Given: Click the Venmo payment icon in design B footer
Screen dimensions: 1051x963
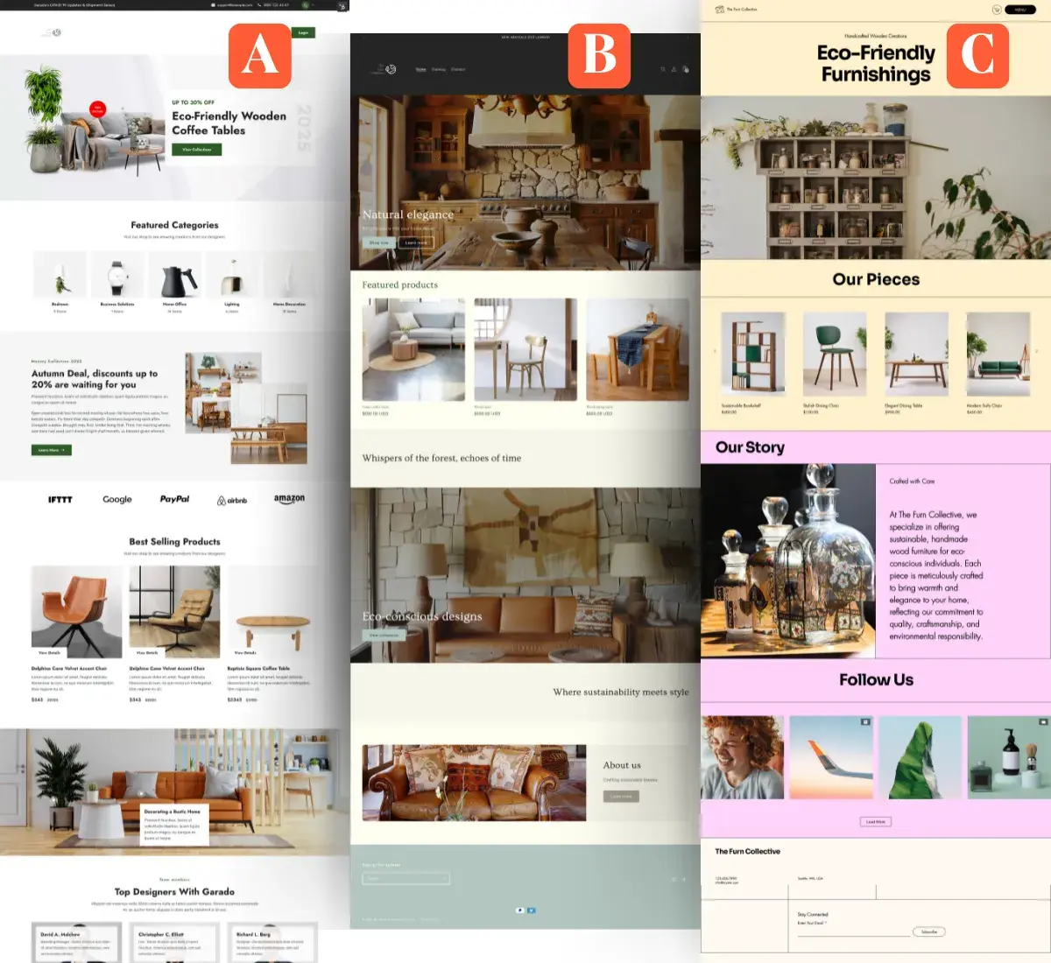Looking at the screenshot, I should coord(531,910).
